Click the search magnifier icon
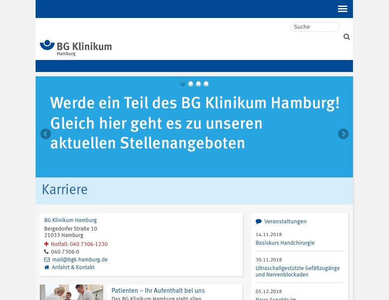This screenshot has height=300, width=389. tap(347, 37)
